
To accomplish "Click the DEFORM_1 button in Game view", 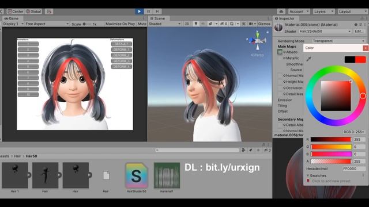I will pyautogui.click(x=122, y=49).
